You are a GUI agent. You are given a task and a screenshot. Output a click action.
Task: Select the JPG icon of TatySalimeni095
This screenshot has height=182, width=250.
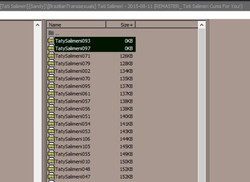tap(51, 86)
